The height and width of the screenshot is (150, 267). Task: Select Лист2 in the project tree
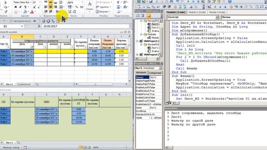(x=154, y=27)
